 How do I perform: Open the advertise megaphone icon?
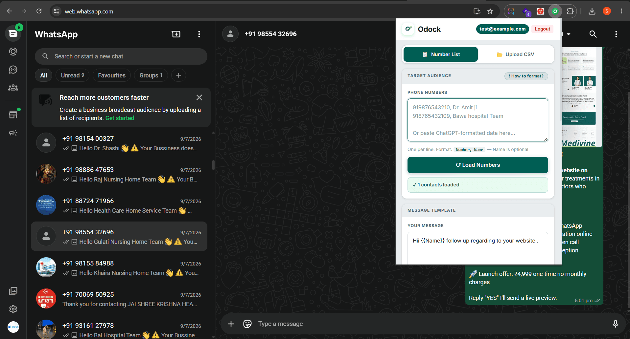13,133
